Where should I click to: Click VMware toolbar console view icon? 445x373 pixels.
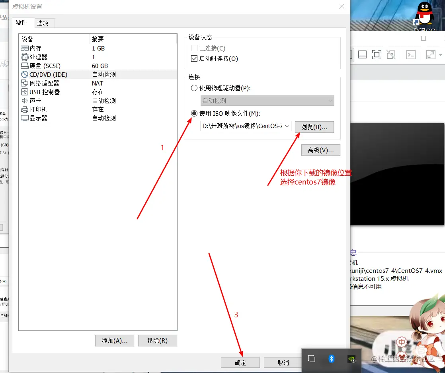[x=363, y=54]
